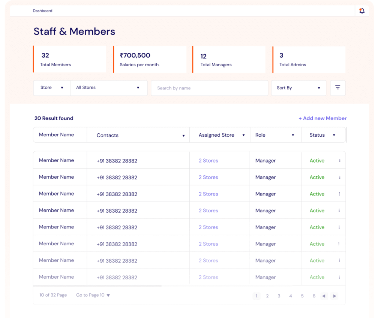Sort by the Role column header
This screenshot has width=384, height=318.
click(x=275, y=135)
